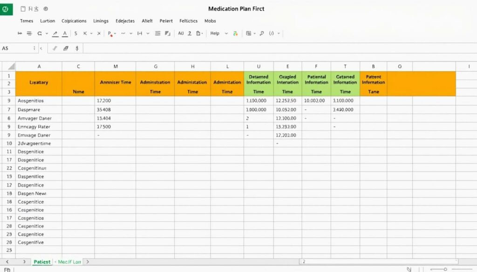The width and height of the screenshot is (477, 272).
Task: Open the dropdown arrow beside the K icon
Action: [91, 33]
